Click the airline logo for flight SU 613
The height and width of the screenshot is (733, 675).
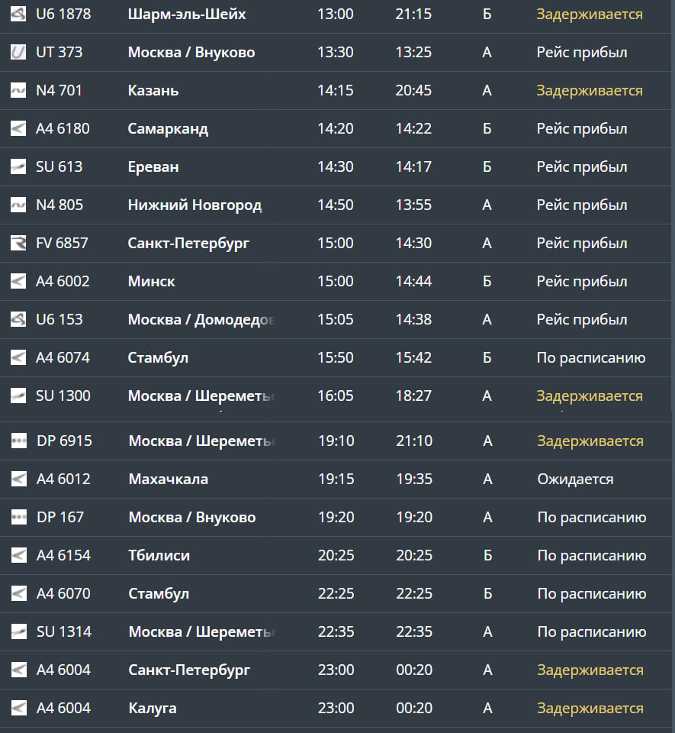pos(18,167)
